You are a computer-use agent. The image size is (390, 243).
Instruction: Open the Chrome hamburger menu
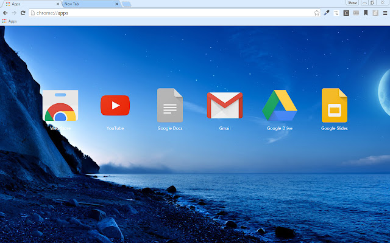tap(385, 13)
